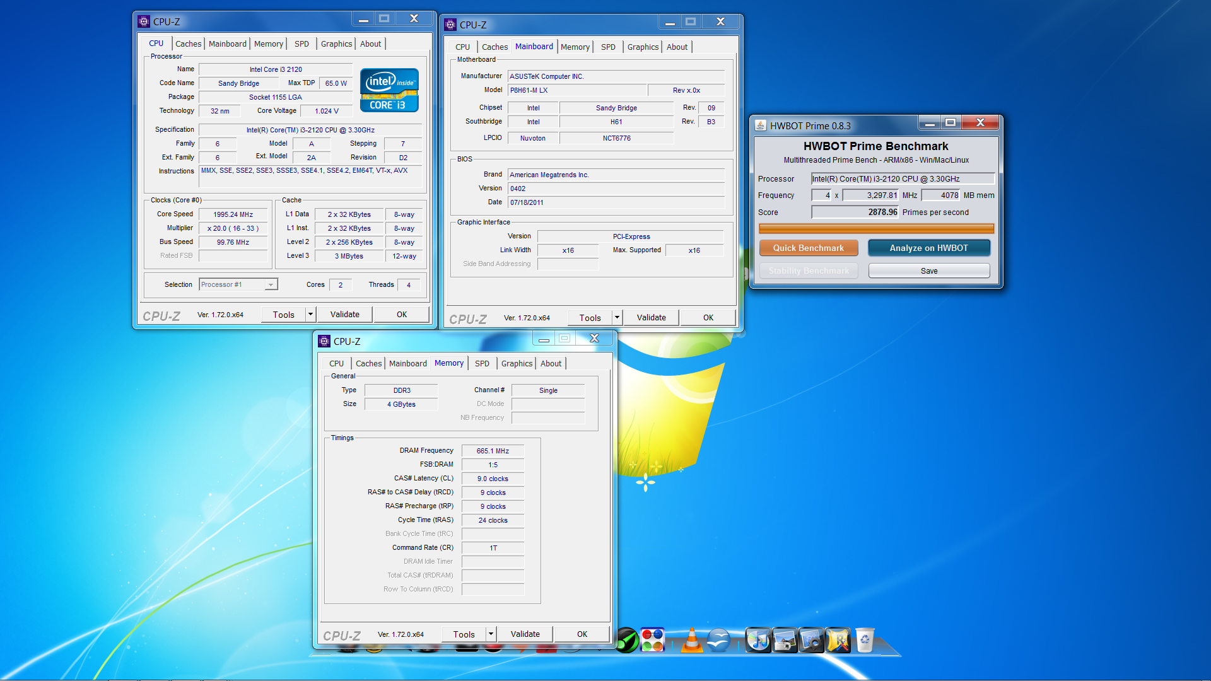Select SPD tab in the Mainboard window
This screenshot has height=681, width=1211.
click(x=608, y=47)
